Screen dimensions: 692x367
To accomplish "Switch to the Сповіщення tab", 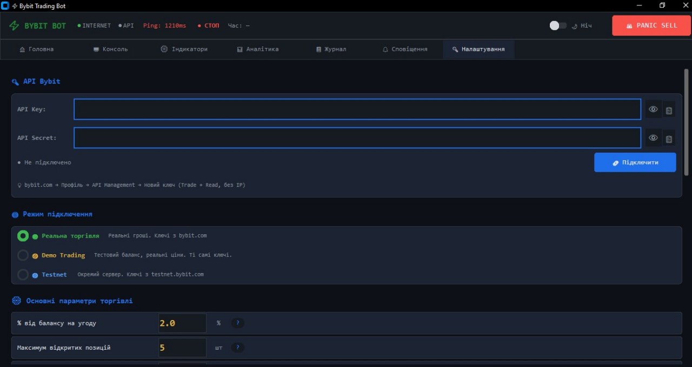I will 405,49.
